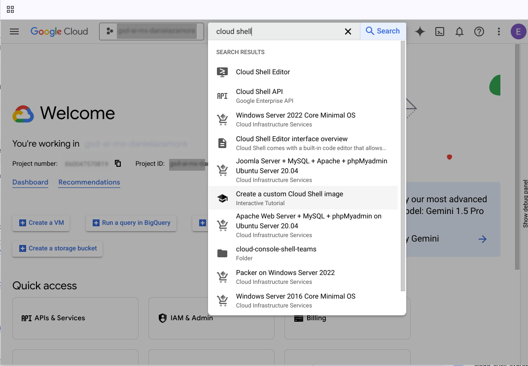Open the project selector dropdown

click(151, 31)
